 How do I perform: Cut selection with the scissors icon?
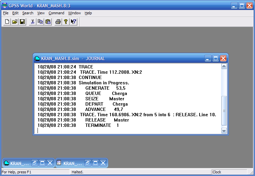pos(33,22)
